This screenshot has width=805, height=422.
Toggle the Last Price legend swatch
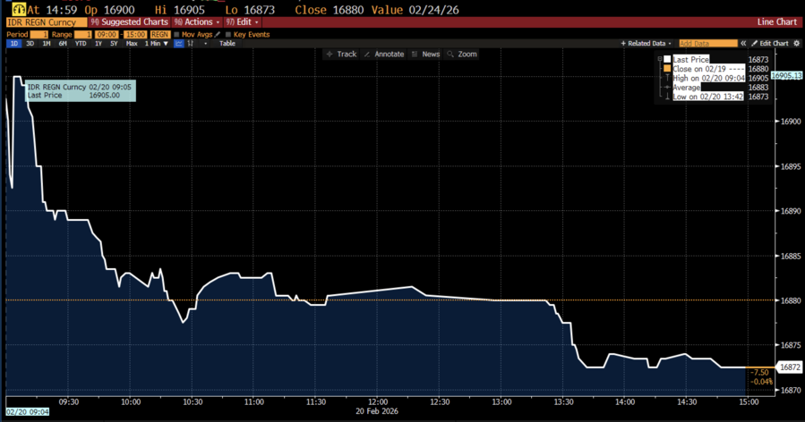point(667,60)
